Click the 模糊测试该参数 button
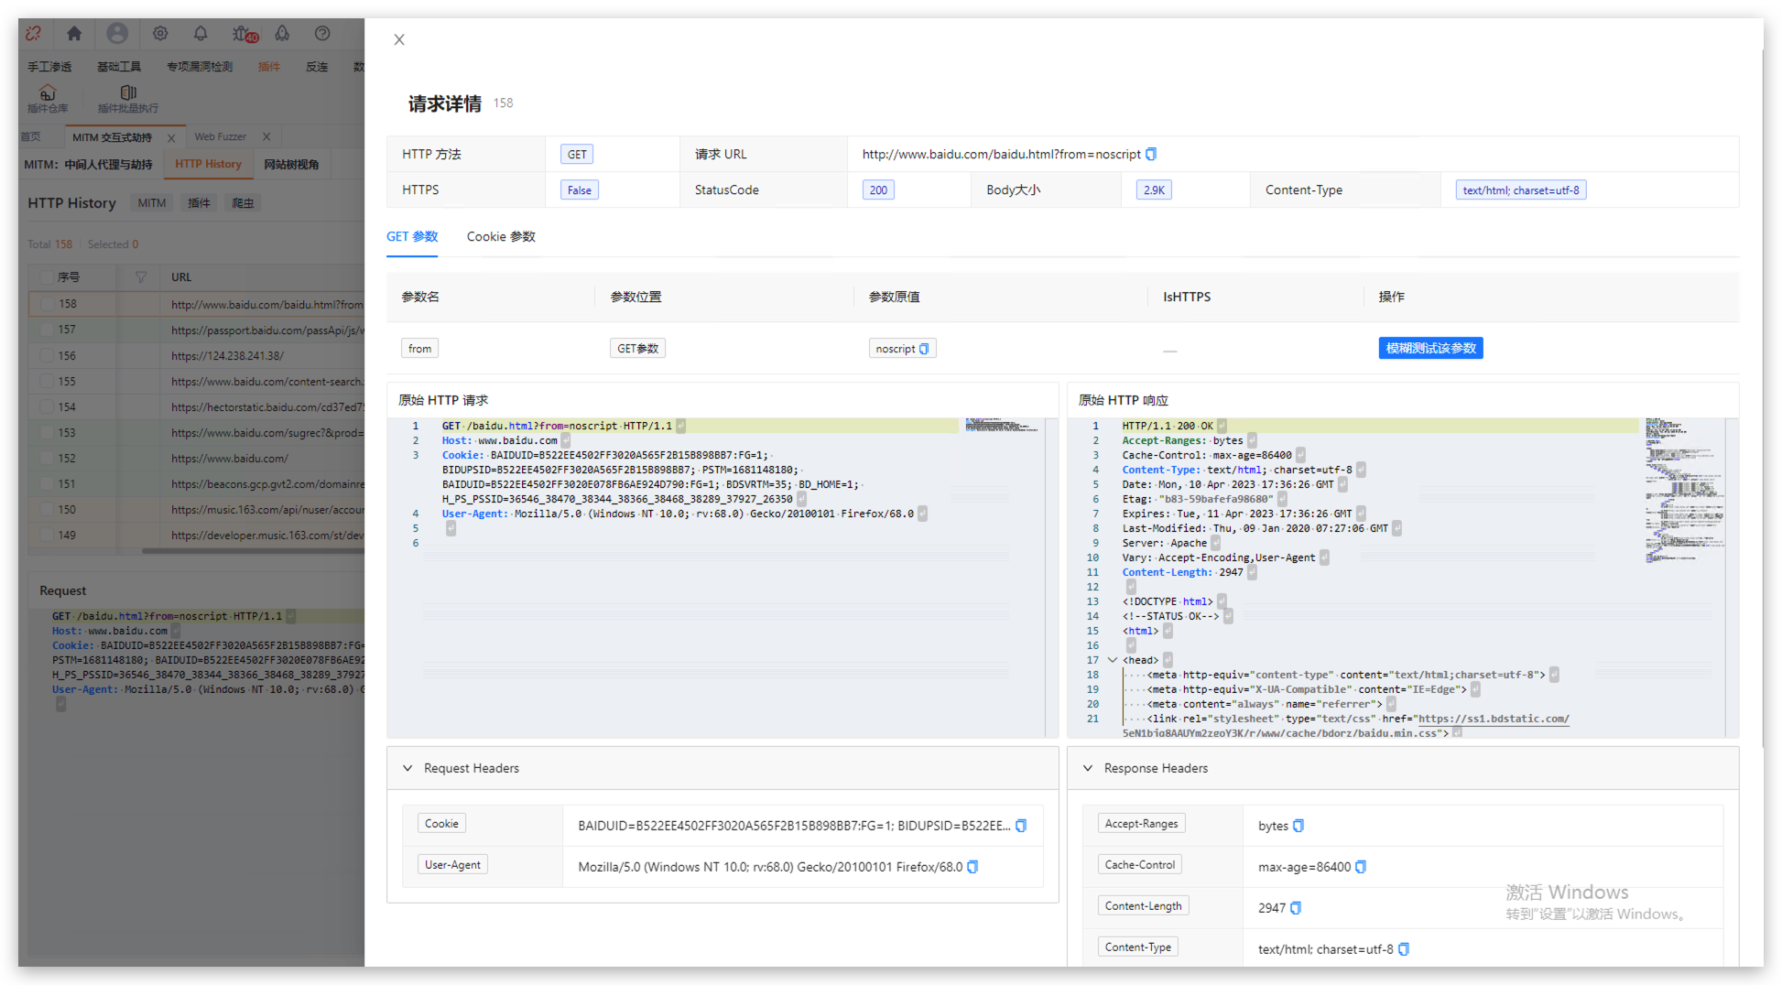 pos(1430,349)
